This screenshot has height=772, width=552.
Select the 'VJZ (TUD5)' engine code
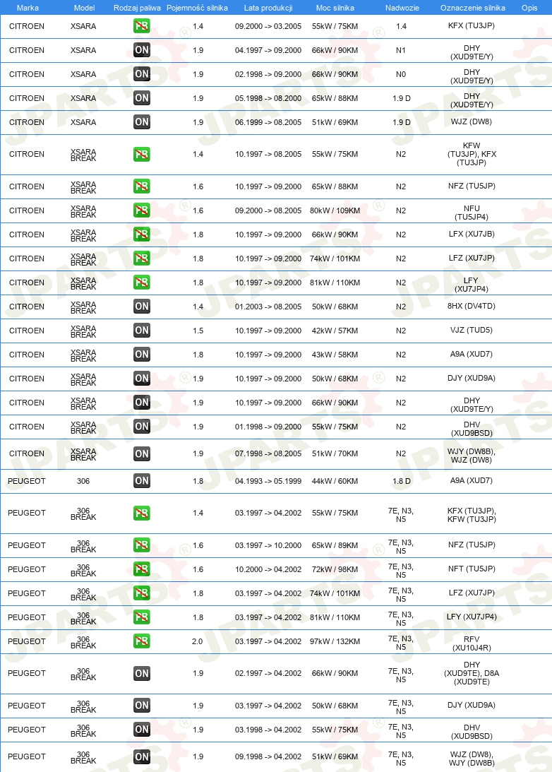(472, 331)
